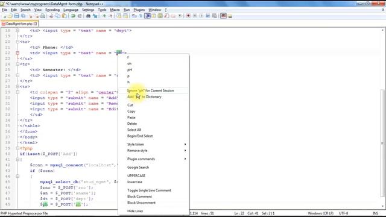Viewport: 386px width, 217px height.
Task: Redo edit using toolbar redo icon
Action: (80, 16)
